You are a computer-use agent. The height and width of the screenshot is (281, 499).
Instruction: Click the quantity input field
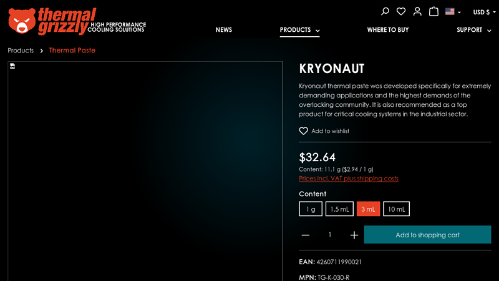(330, 235)
